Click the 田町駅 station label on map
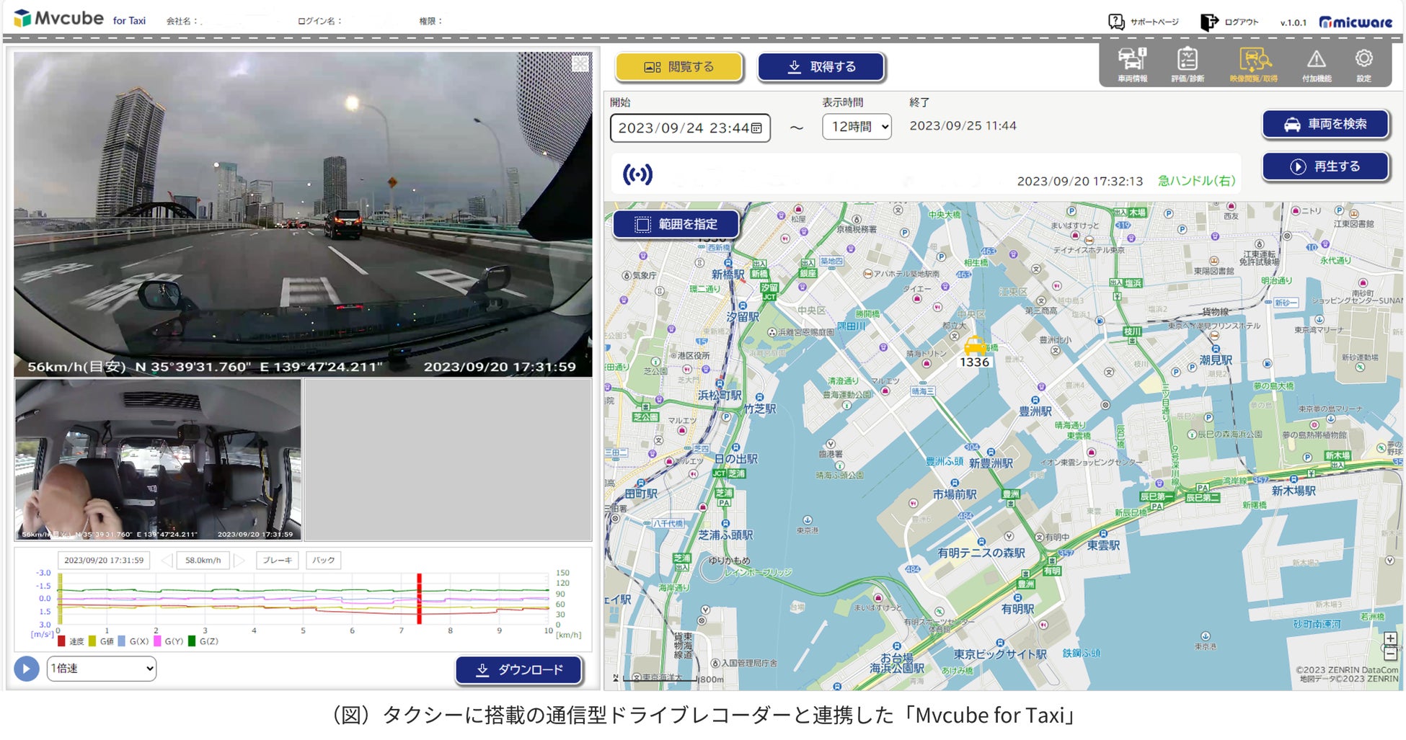 tap(641, 494)
